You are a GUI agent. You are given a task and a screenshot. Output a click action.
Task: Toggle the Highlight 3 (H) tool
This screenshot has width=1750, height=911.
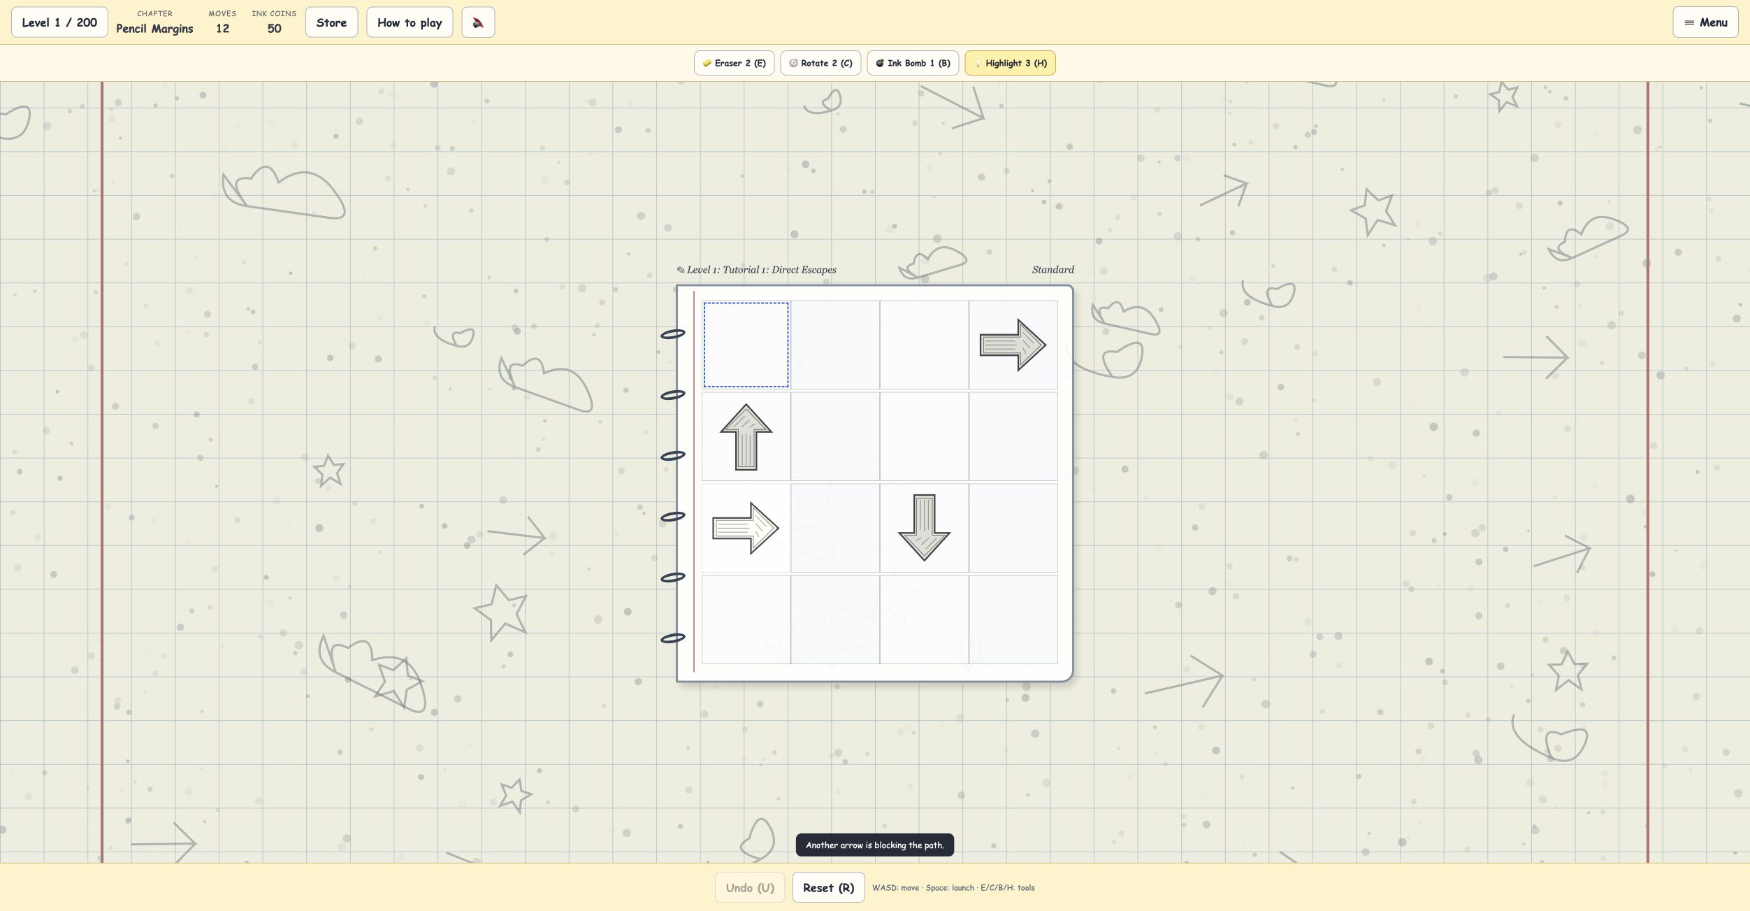(1010, 63)
